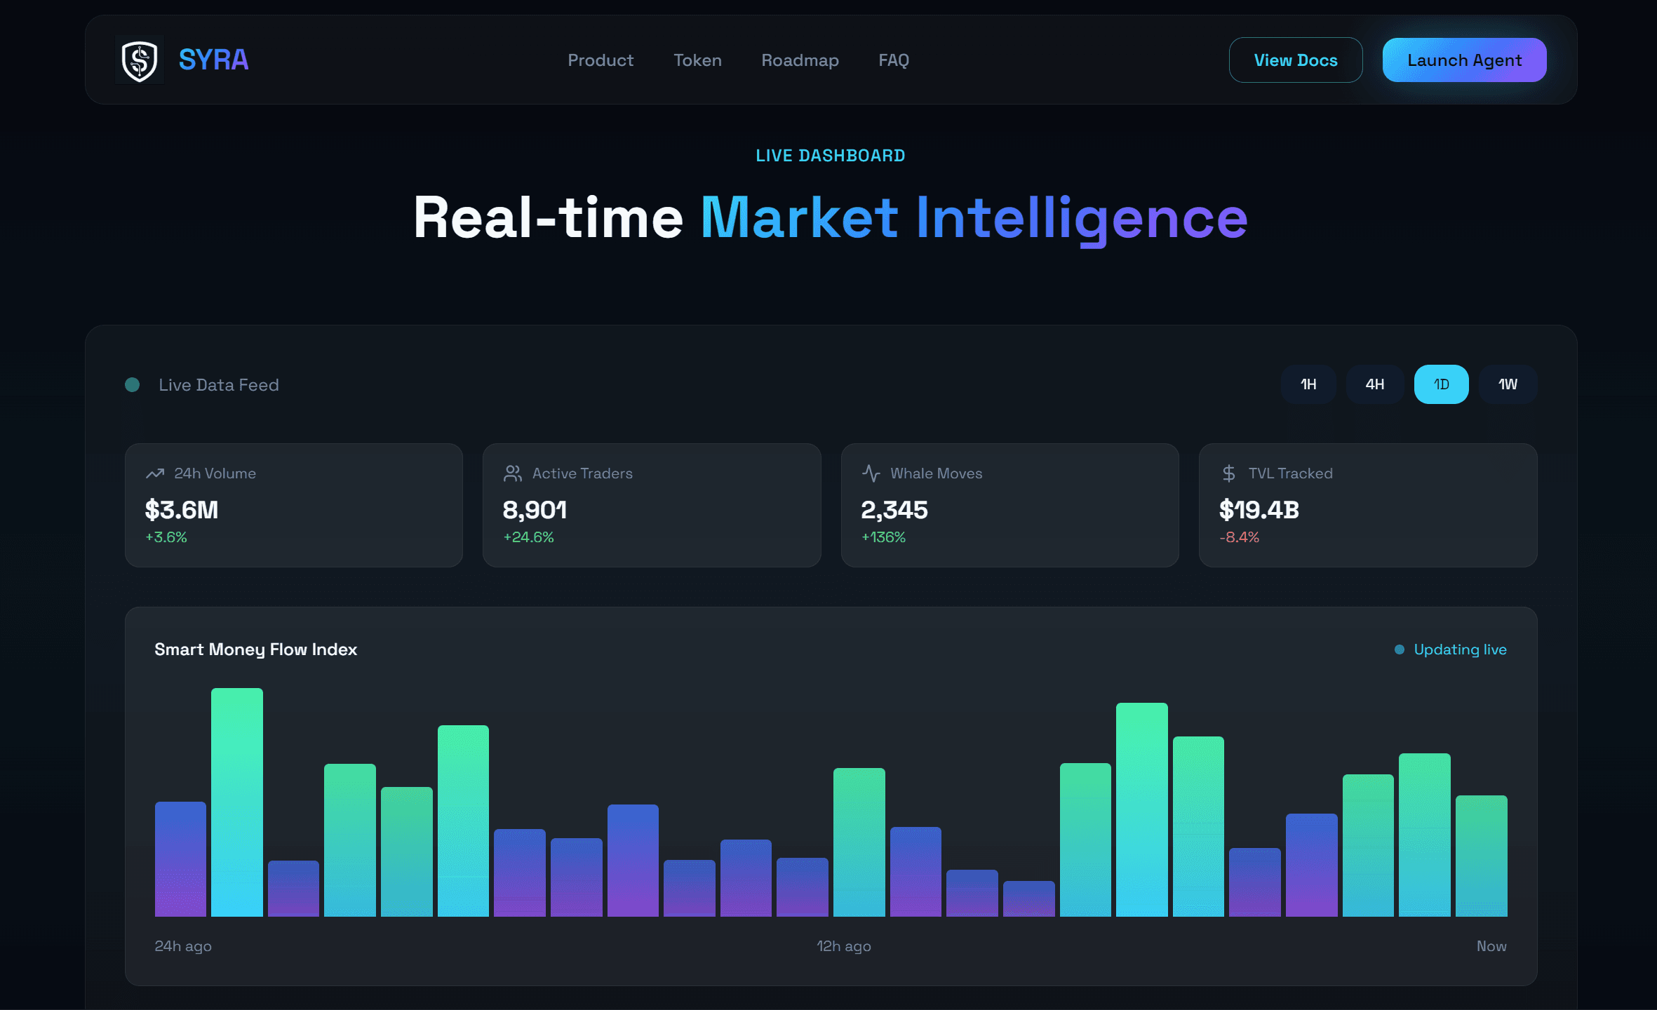This screenshot has height=1010, width=1657.
Task: Click the SYRA shield logo icon
Action: (140, 60)
